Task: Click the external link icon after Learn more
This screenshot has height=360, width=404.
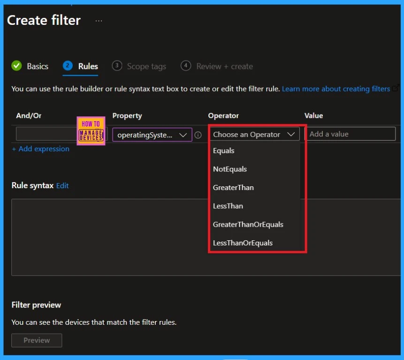Action: pyautogui.click(x=396, y=88)
